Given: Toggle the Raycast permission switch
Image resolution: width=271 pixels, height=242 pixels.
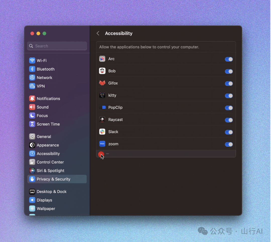Looking at the screenshot, I should click(x=229, y=120).
